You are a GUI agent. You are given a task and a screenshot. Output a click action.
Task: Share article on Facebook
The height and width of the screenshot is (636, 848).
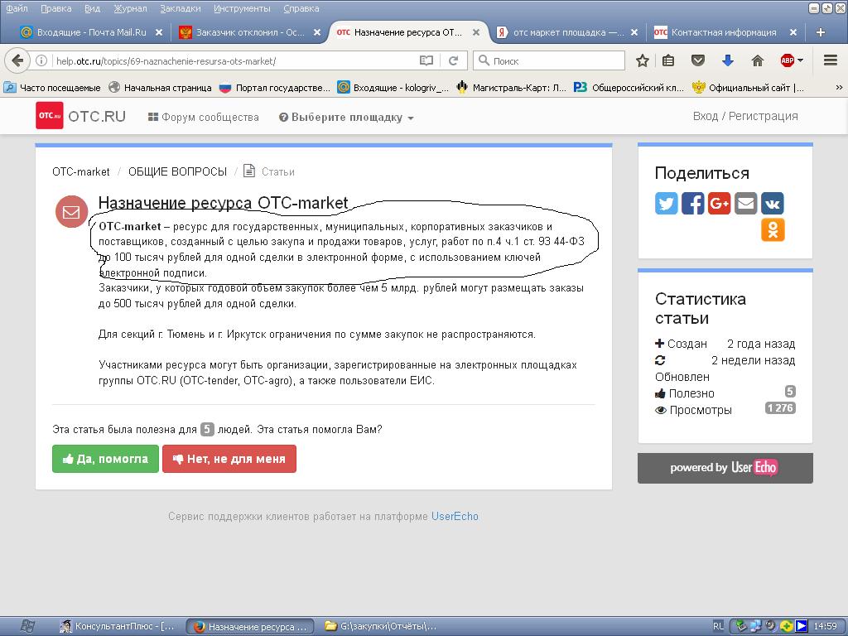(x=693, y=203)
